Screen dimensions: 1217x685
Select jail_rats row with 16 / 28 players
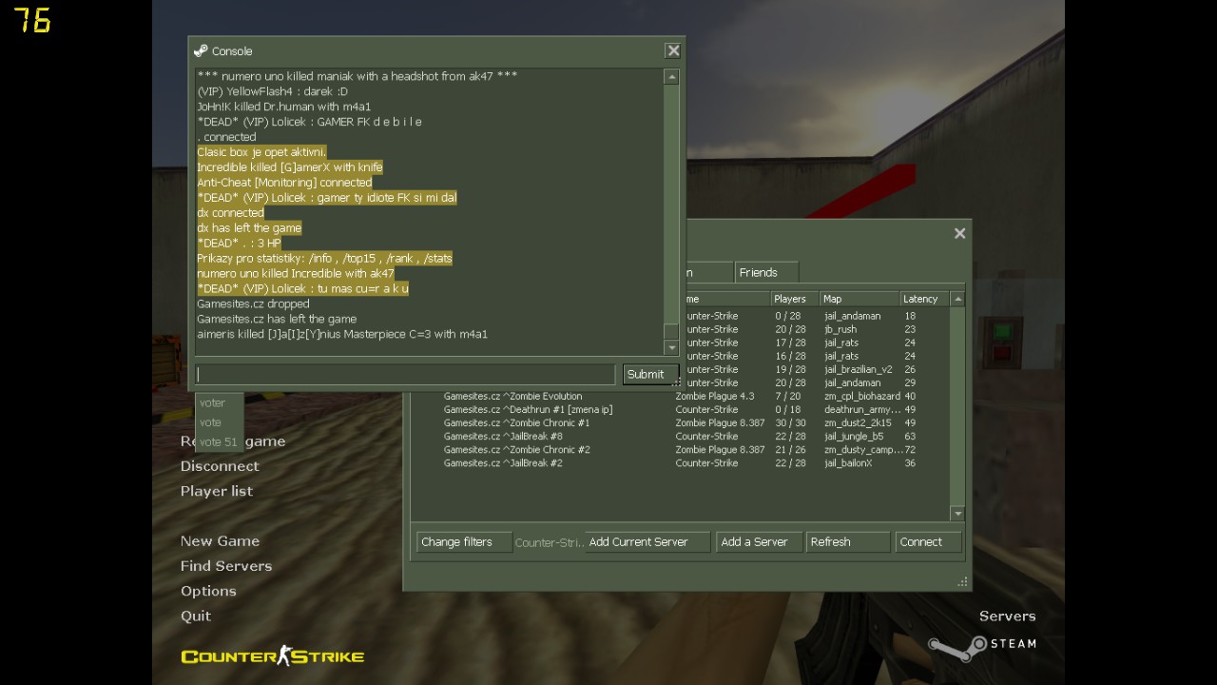point(818,356)
